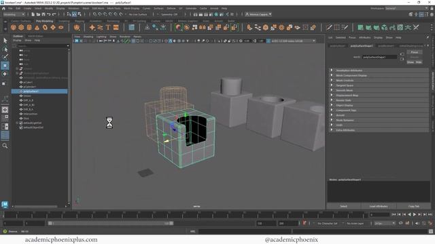Select the arrow Select tool in Tool Box
This screenshot has width=435, height=244.
5,41
